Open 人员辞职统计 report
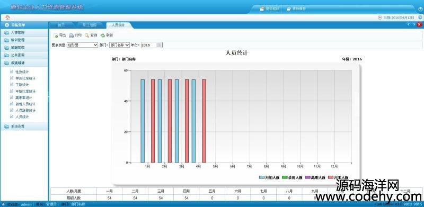This screenshot has width=424, height=207. tap(25, 111)
